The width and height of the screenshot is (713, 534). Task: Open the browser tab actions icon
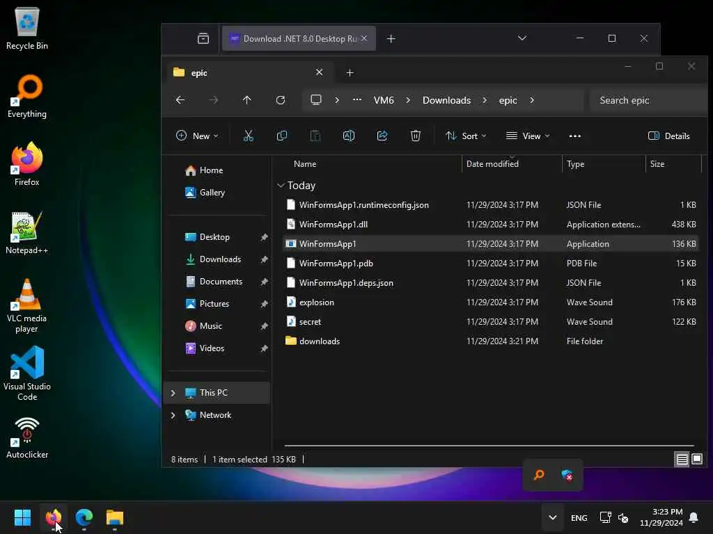click(x=203, y=39)
